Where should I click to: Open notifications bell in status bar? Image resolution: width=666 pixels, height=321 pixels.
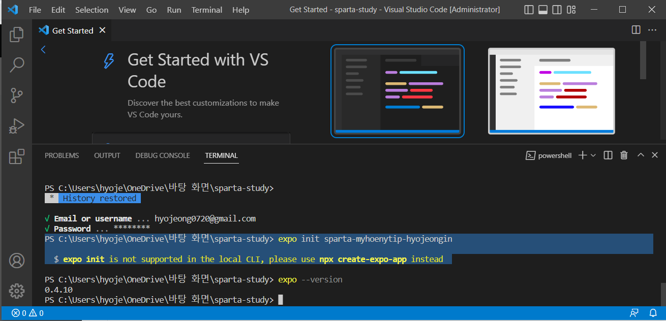coord(653,313)
